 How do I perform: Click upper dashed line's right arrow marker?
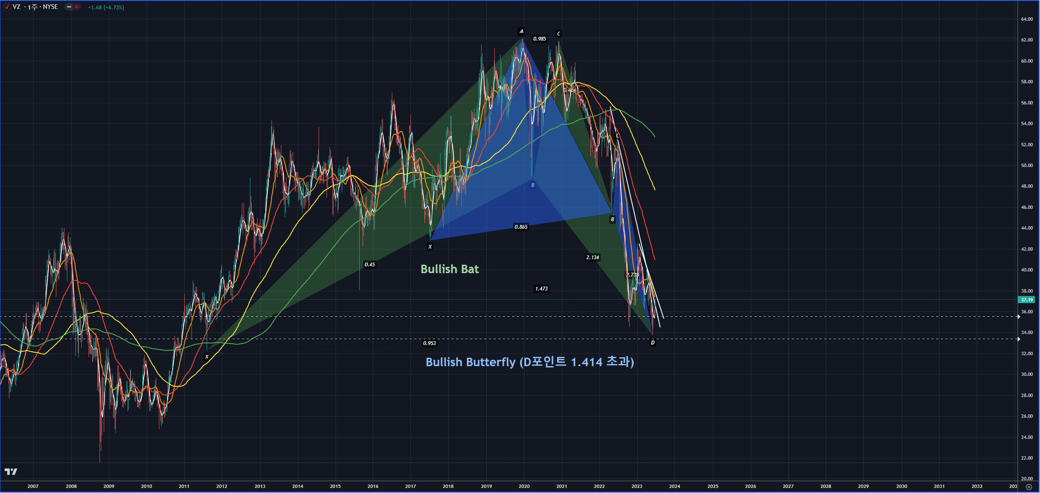(1018, 317)
